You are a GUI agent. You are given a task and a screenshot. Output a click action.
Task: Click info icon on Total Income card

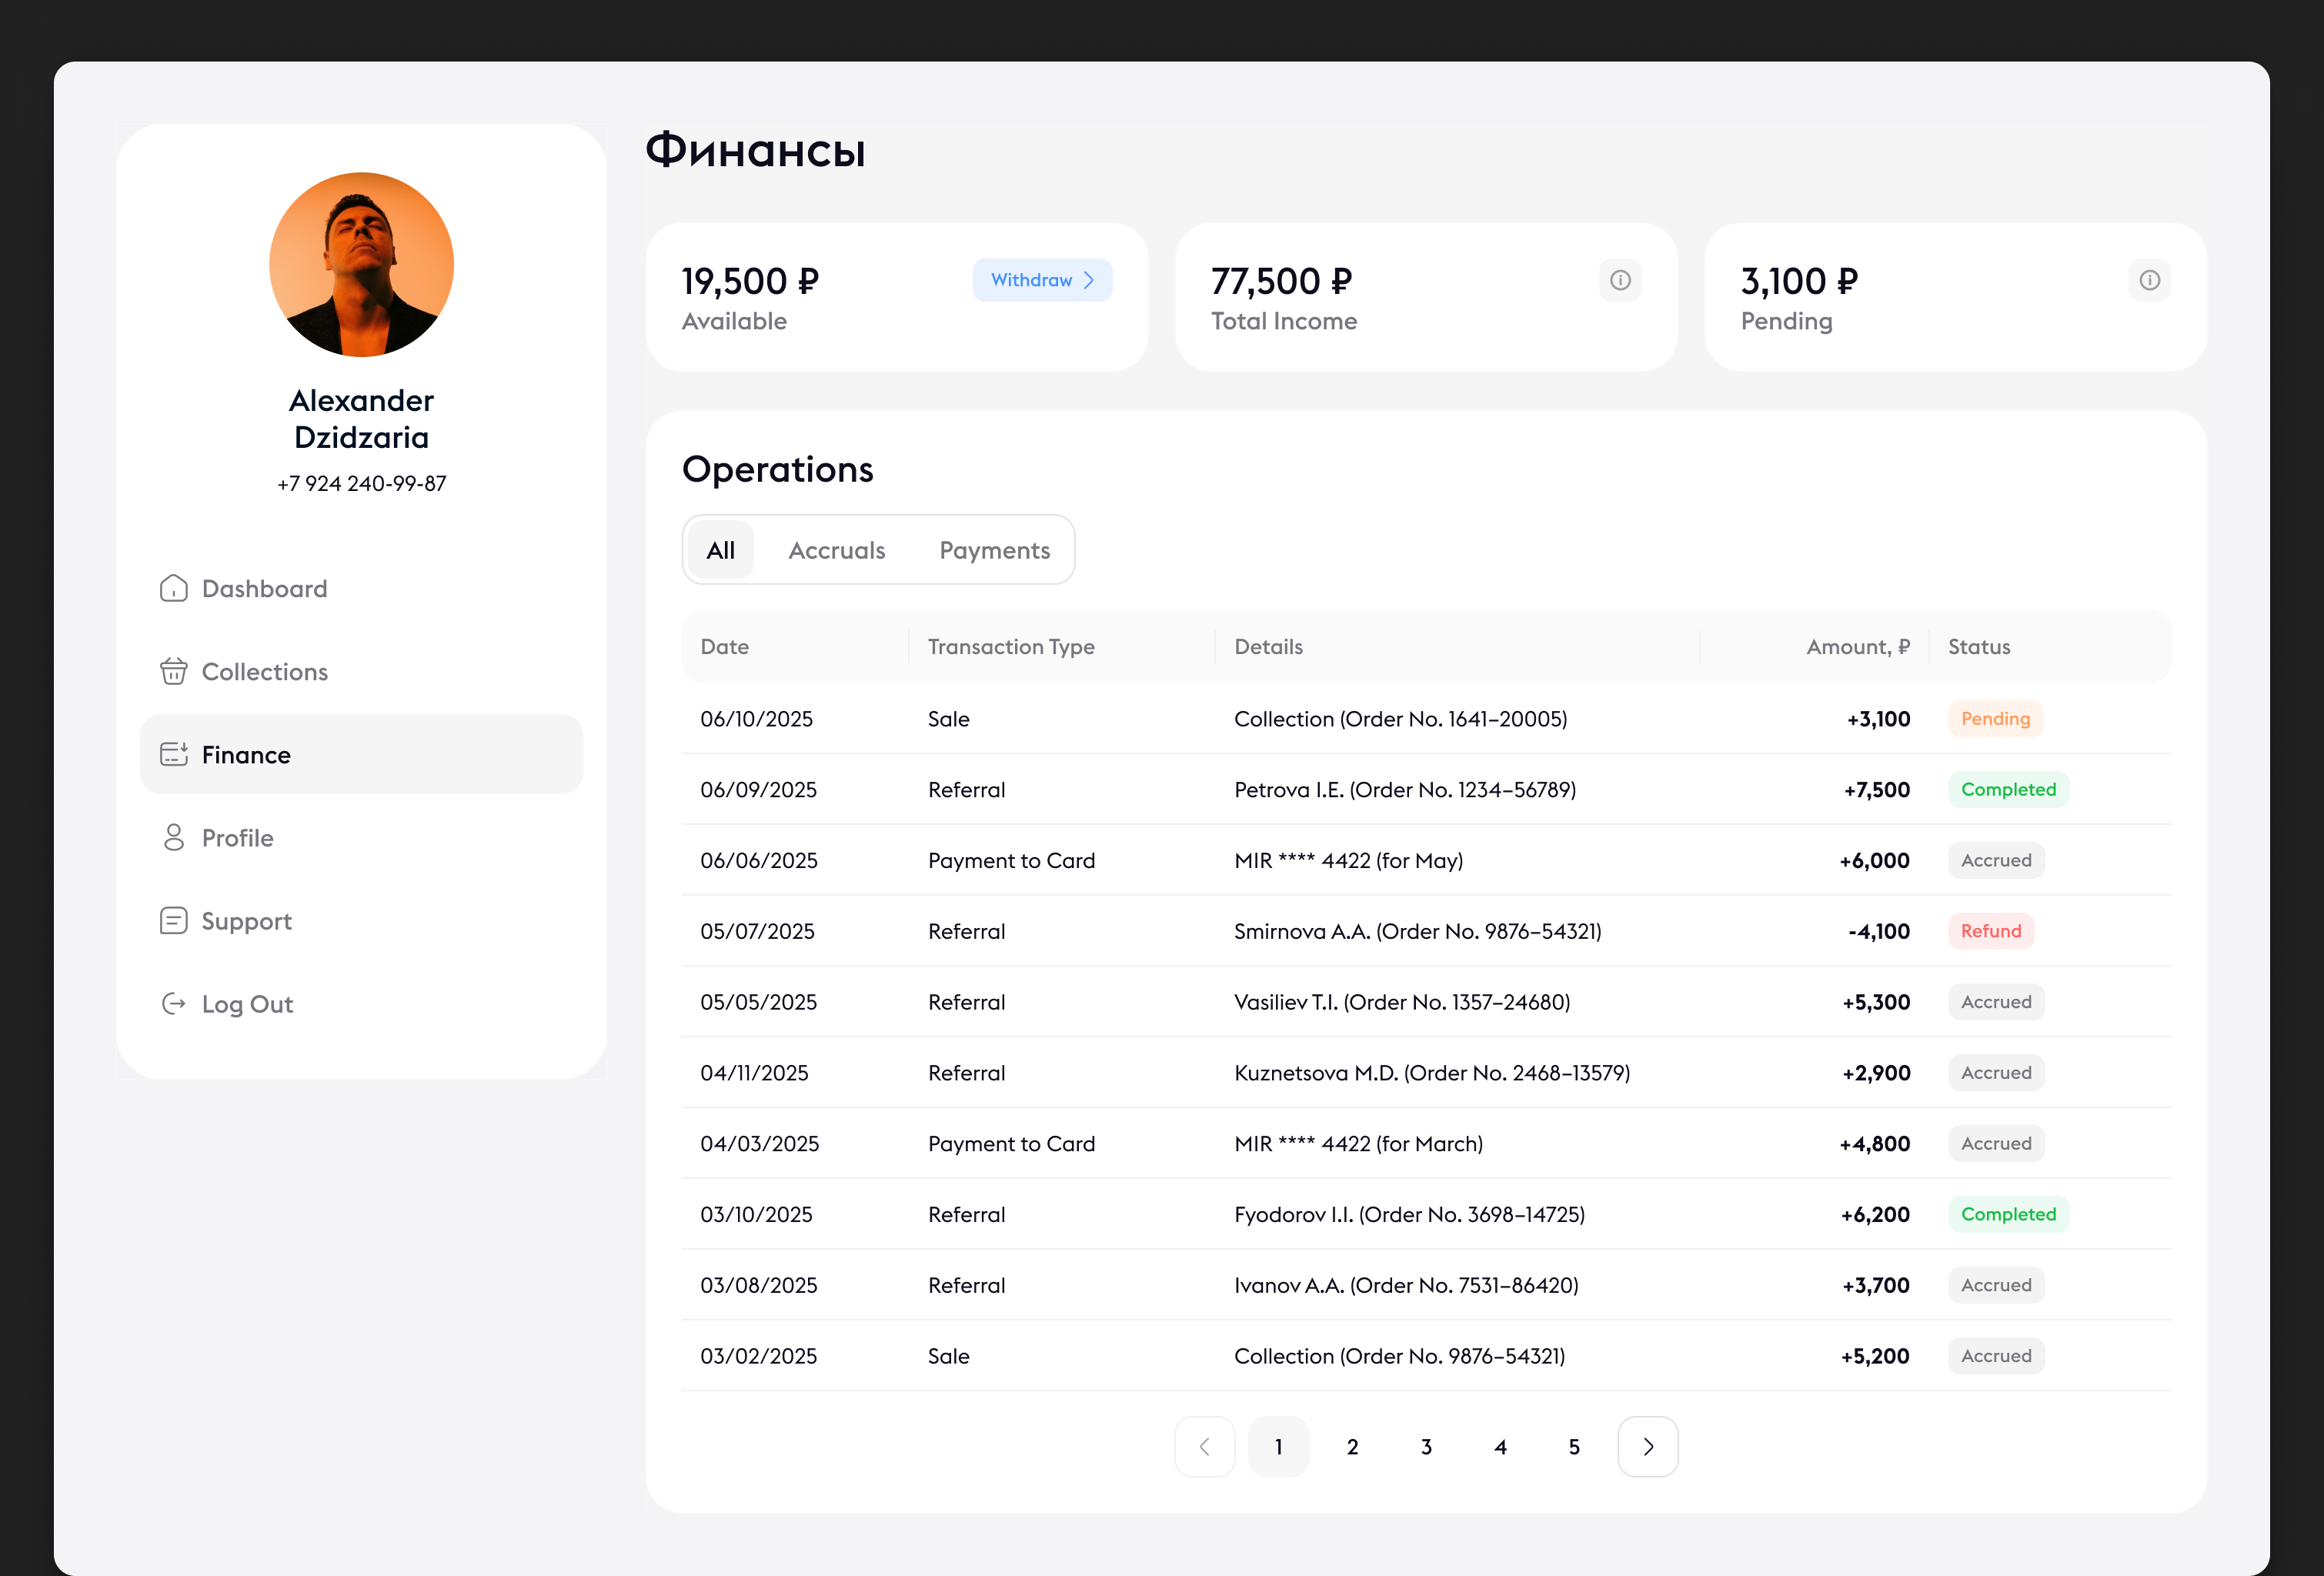tap(1620, 280)
